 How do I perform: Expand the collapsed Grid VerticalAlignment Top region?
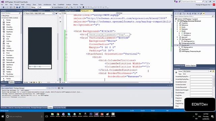tap(66, 35)
